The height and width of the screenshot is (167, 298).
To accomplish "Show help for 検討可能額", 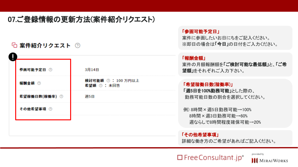I will 108,80.
